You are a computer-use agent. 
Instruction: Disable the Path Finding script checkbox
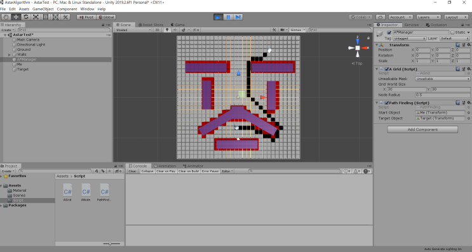(387, 103)
